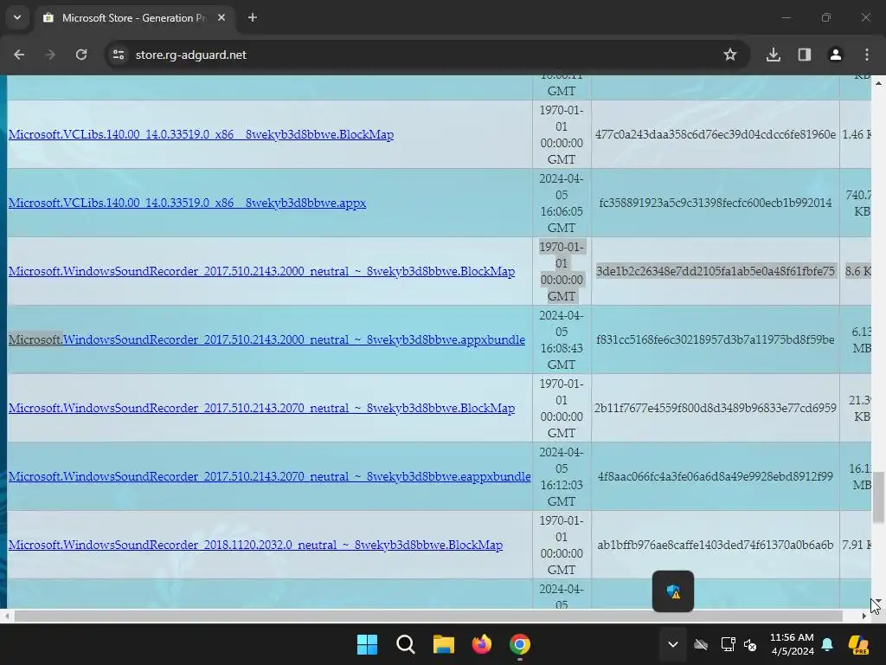
Task: Click the Windows Security warning shield popup
Action: tap(673, 591)
